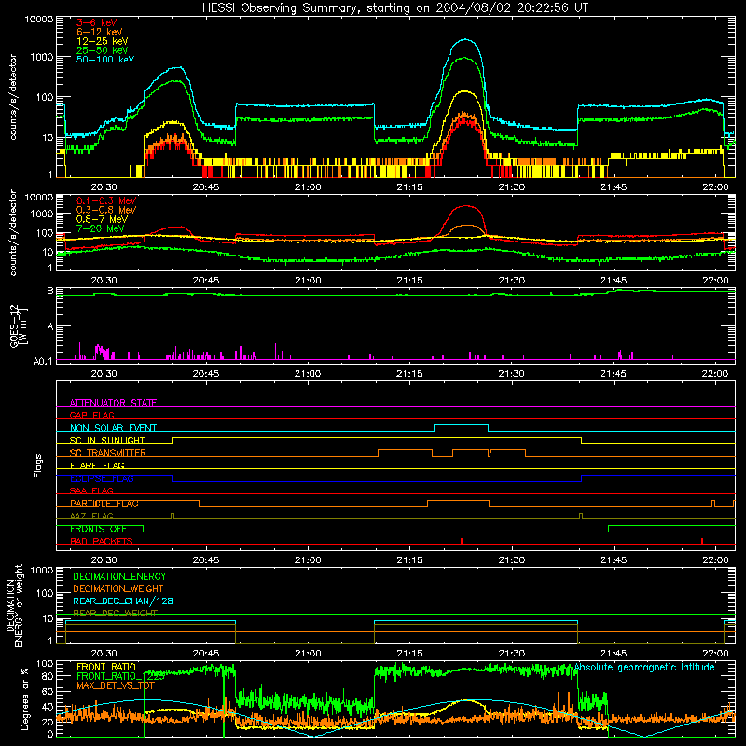Click the green FRONT_RATIO_1225 legend label

click(121, 676)
